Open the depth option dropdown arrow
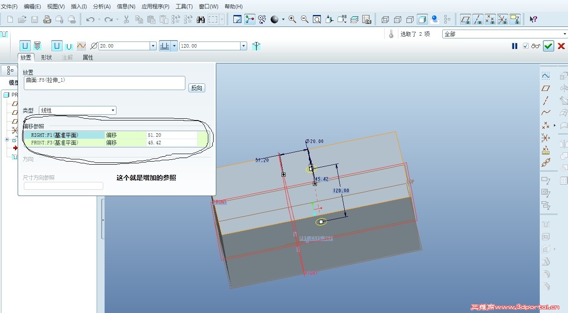The image size is (568, 313). [175, 46]
